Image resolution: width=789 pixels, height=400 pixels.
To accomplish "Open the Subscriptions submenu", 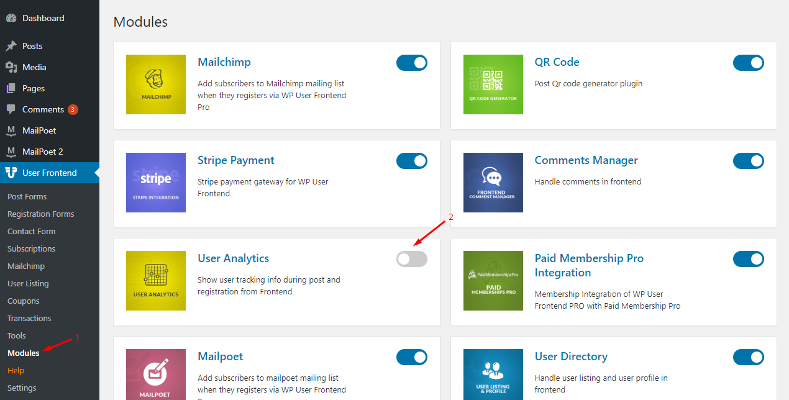I will [x=31, y=248].
